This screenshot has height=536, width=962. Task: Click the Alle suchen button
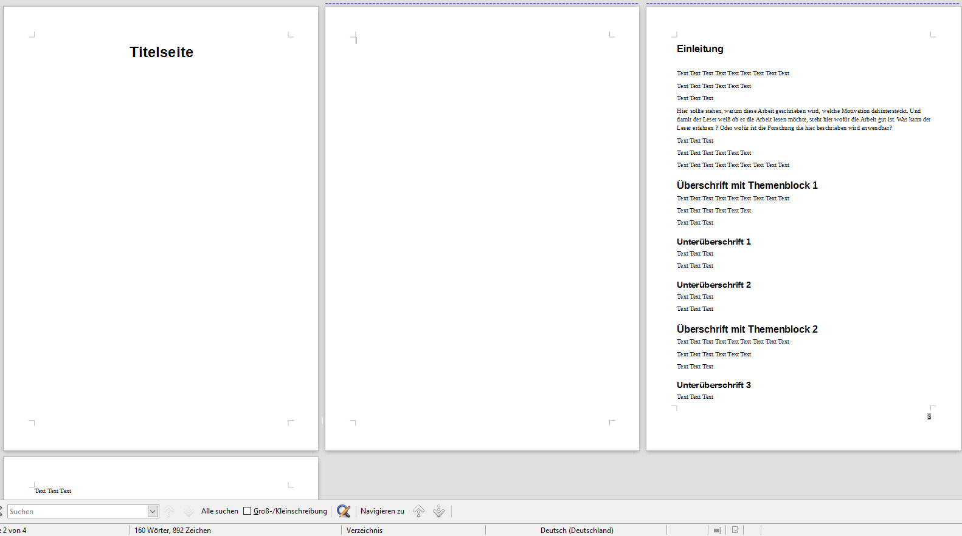(x=220, y=511)
